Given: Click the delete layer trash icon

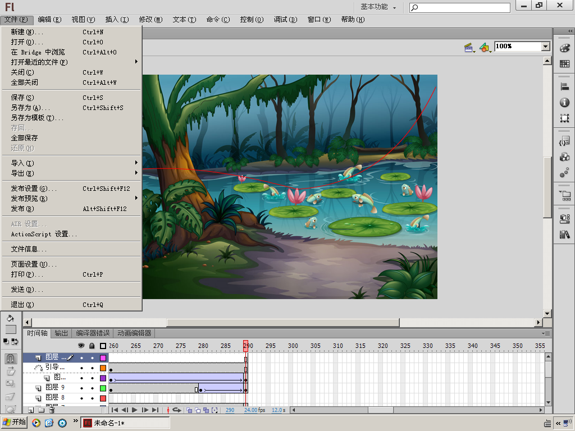Looking at the screenshot, I should click(x=52, y=410).
